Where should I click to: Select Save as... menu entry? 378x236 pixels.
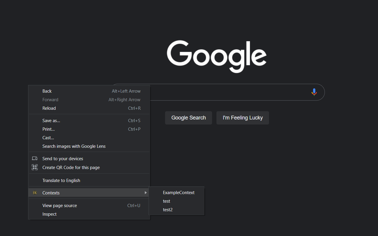89,121
